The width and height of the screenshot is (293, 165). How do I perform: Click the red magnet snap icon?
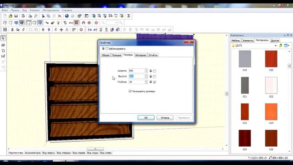[83, 23]
